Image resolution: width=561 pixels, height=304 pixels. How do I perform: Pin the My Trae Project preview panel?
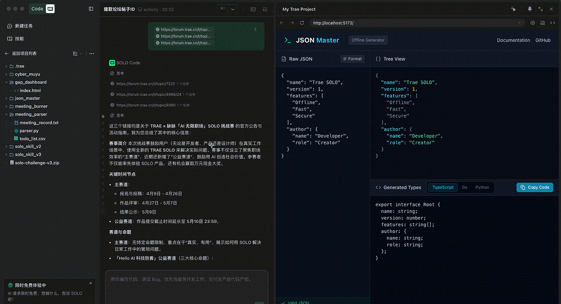[530, 9]
